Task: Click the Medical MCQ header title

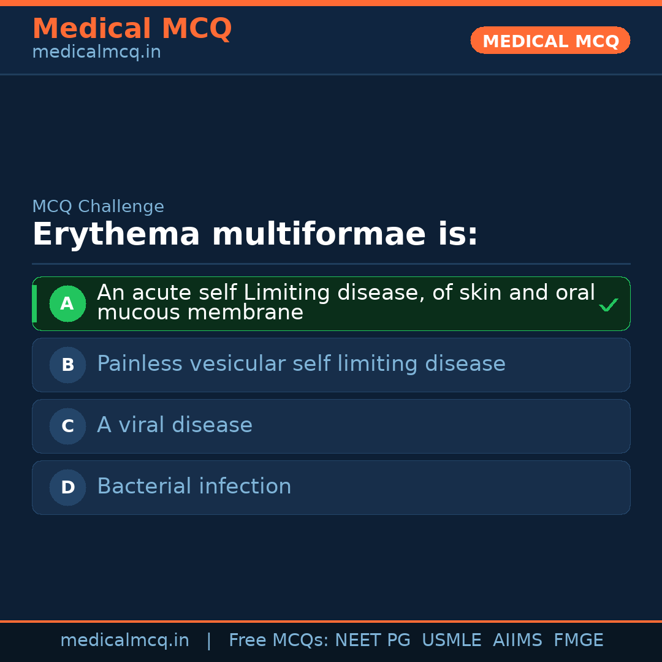Action: click(x=132, y=29)
